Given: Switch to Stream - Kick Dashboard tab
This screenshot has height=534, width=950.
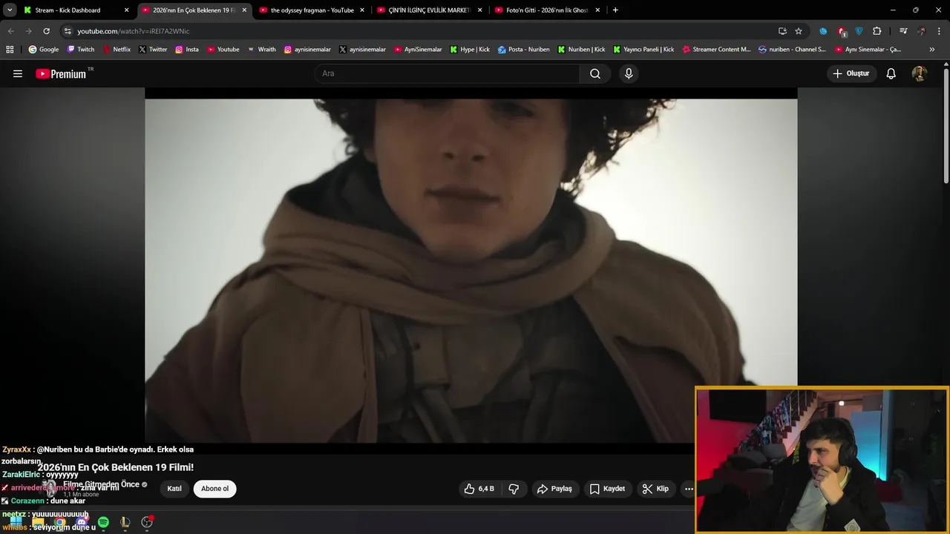Looking at the screenshot, I should point(76,10).
